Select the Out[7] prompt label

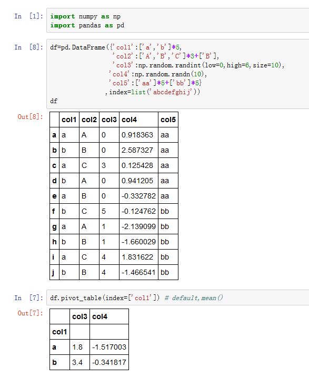pyautogui.click(x=31, y=313)
